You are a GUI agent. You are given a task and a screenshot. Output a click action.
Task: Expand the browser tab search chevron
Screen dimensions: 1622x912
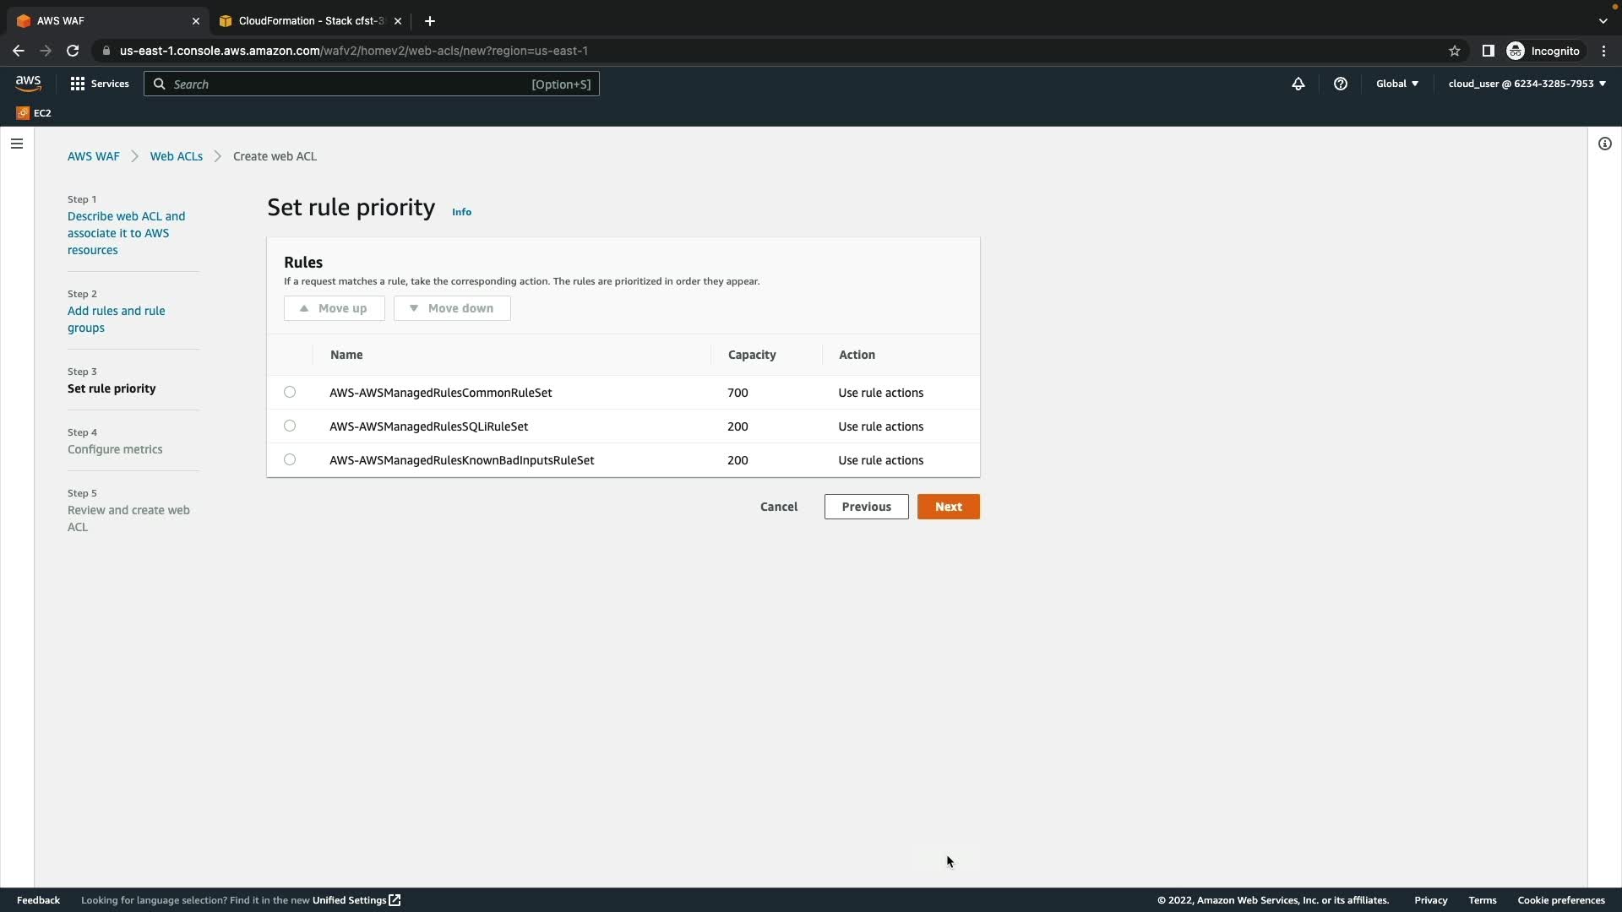(x=1603, y=21)
